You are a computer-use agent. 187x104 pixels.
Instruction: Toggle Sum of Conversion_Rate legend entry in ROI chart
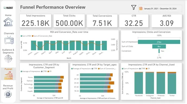pyautogui.click(x=42, y=36)
